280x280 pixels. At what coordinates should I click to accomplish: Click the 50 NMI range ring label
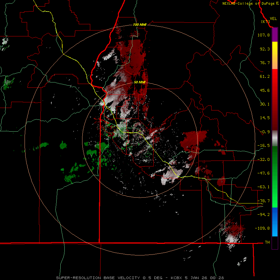point(140,82)
